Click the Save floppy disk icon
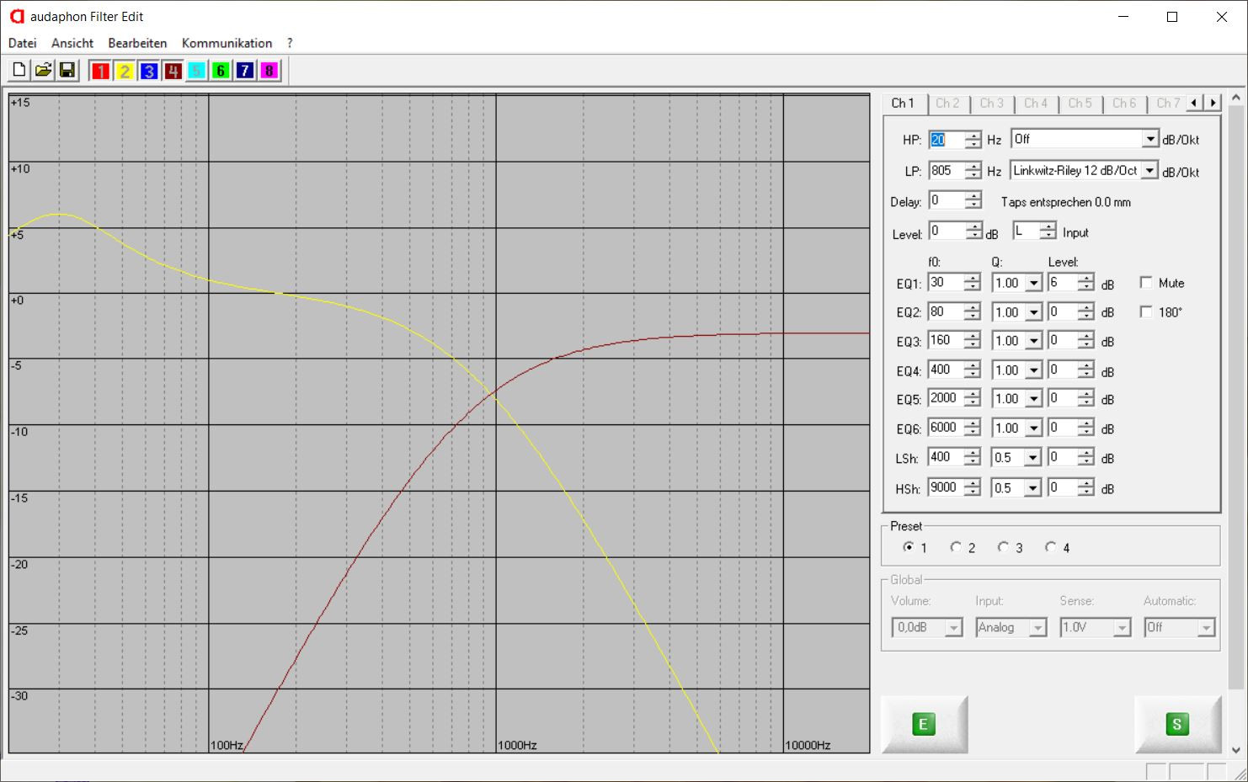The image size is (1248, 782). pyautogui.click(x=67, y=71)
